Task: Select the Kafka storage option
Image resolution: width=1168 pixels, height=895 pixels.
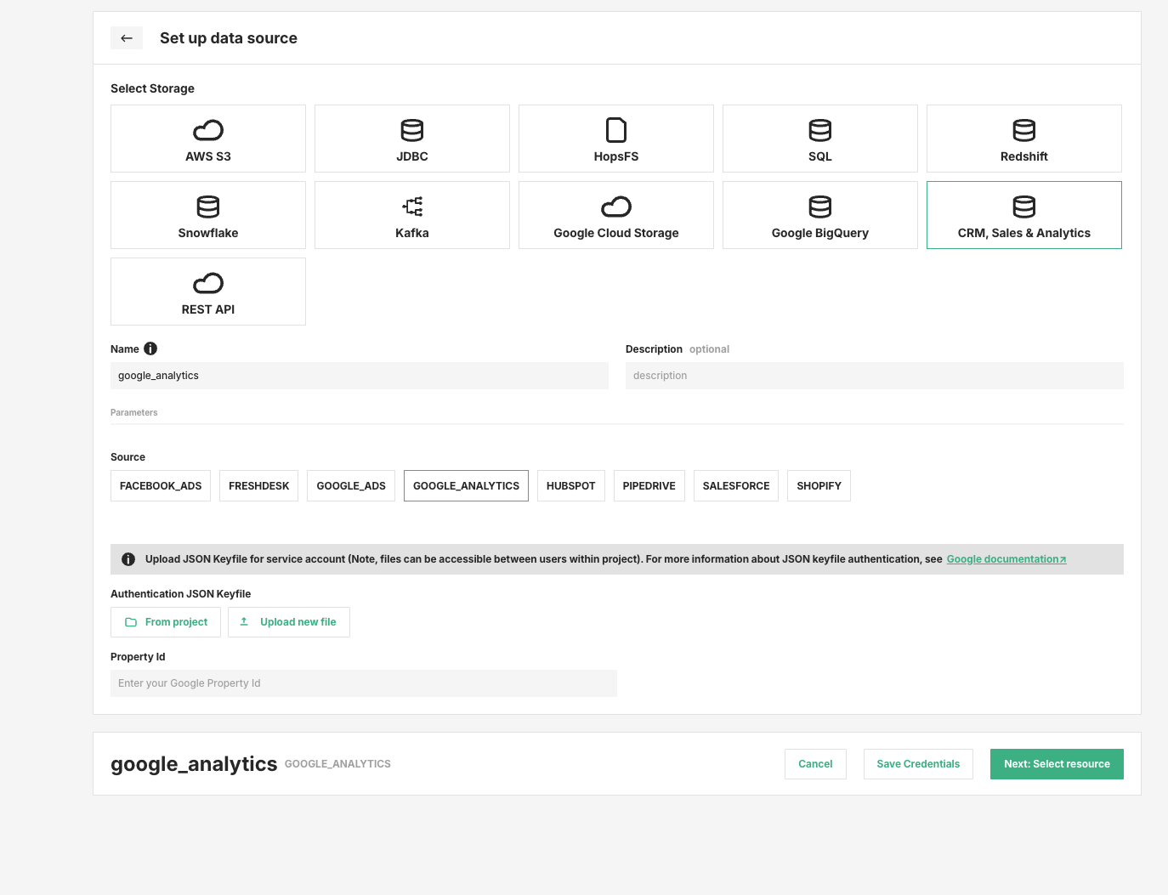Action: (411, 214)
